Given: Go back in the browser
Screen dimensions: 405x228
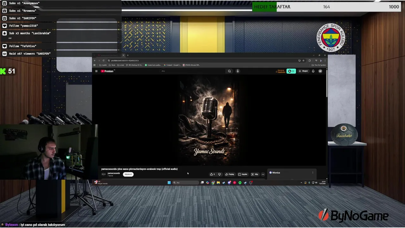Looking at the screenshot, I should point(94,60).
